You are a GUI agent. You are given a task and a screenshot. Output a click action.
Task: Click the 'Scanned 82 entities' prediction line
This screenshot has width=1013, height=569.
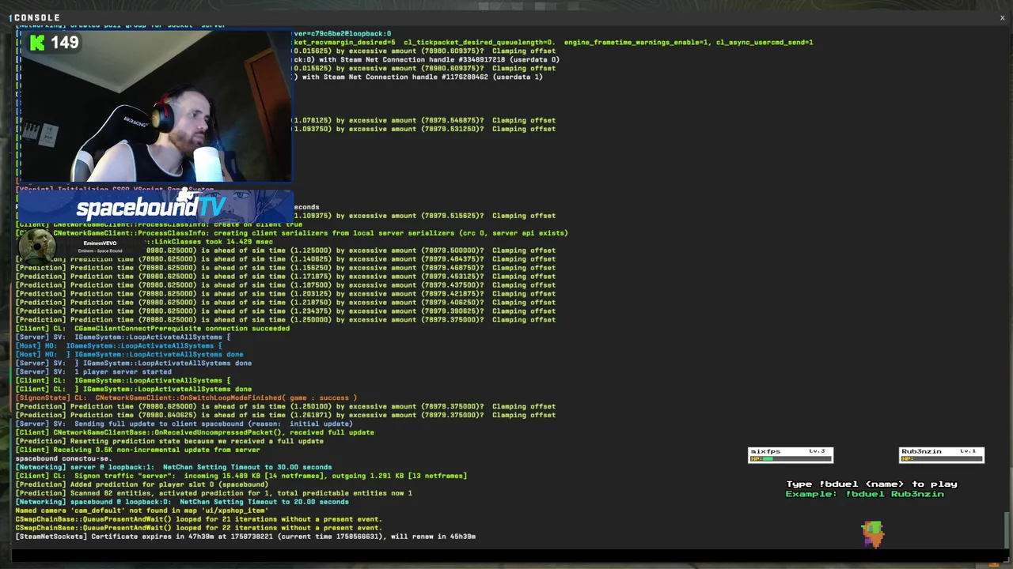214,493
